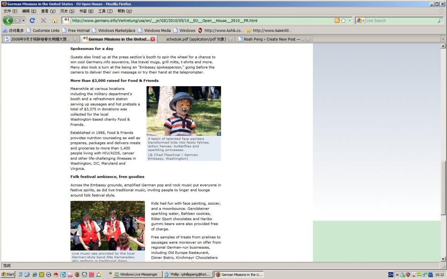Close the Noah Peng tab
Screen dimensions: 447x279
point(308,39)
